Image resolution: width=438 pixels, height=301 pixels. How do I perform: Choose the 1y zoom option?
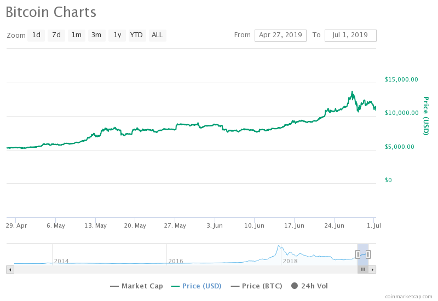point(117,35)
